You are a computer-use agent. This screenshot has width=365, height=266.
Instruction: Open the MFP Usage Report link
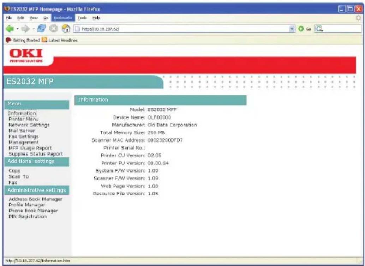(x=30, y=148)
